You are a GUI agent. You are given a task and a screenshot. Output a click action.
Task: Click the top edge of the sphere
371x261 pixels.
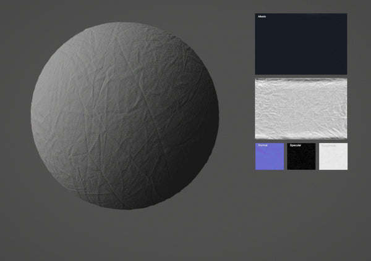click(124, 23)
